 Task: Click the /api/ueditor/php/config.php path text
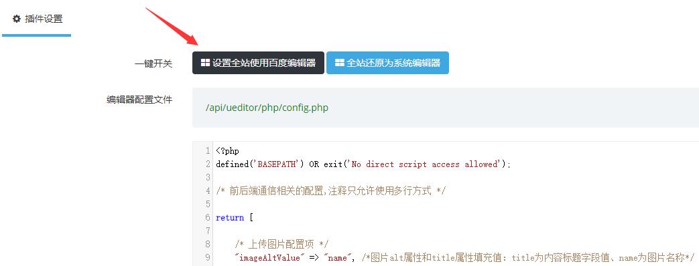267,108
